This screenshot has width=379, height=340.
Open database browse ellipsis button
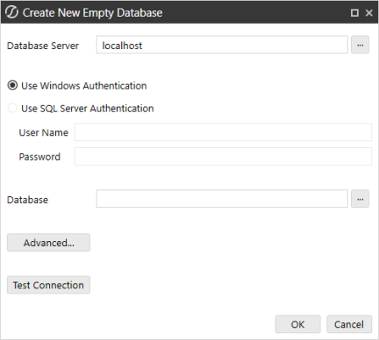pos(360,199)
